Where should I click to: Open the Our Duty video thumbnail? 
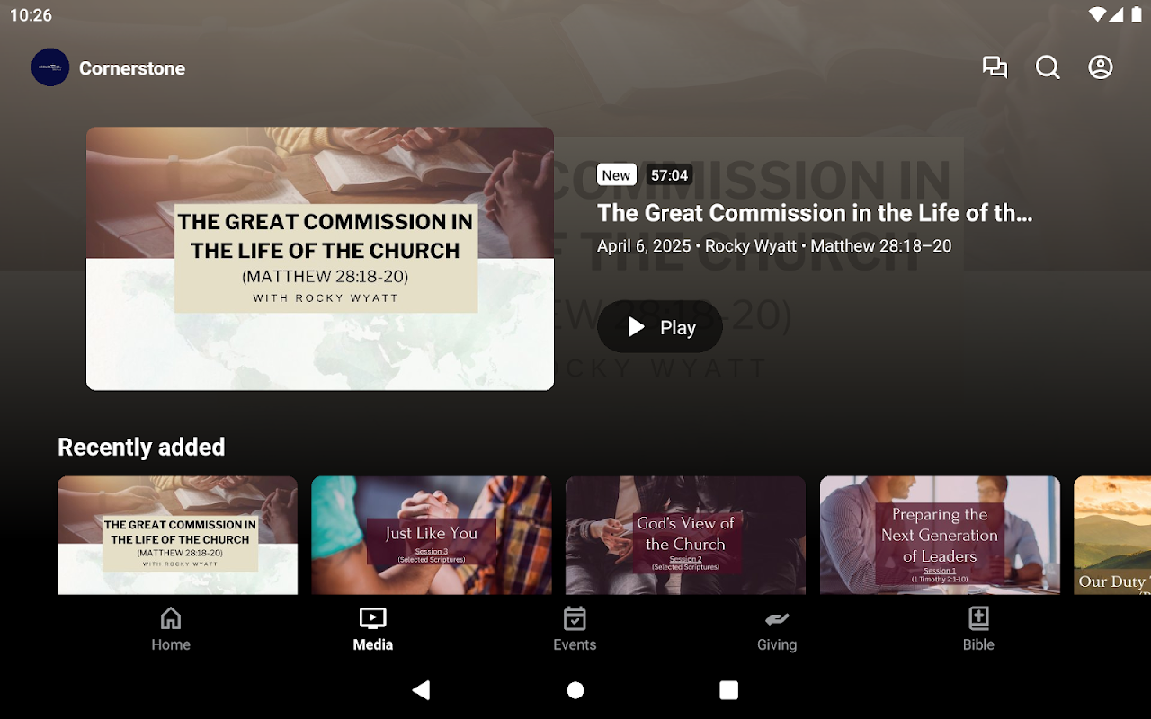(1112, 536)
